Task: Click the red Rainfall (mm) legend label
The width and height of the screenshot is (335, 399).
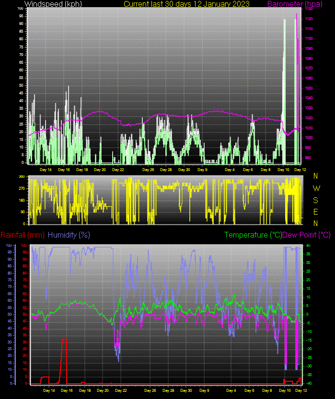Action: coord(22,235)
